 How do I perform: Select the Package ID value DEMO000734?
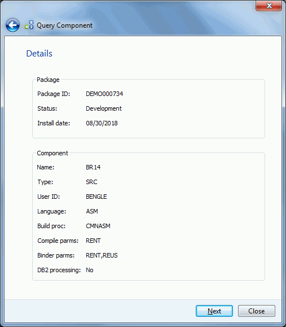104,94
